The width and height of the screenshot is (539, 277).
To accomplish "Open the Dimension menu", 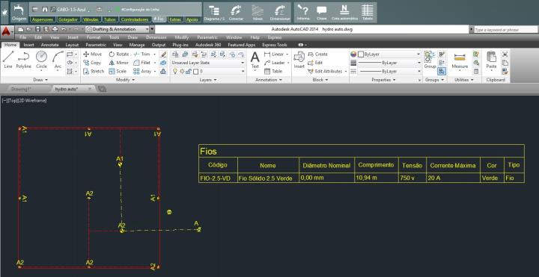I will click(156, 37).
